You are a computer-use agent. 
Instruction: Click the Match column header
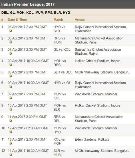pos(58,20)
